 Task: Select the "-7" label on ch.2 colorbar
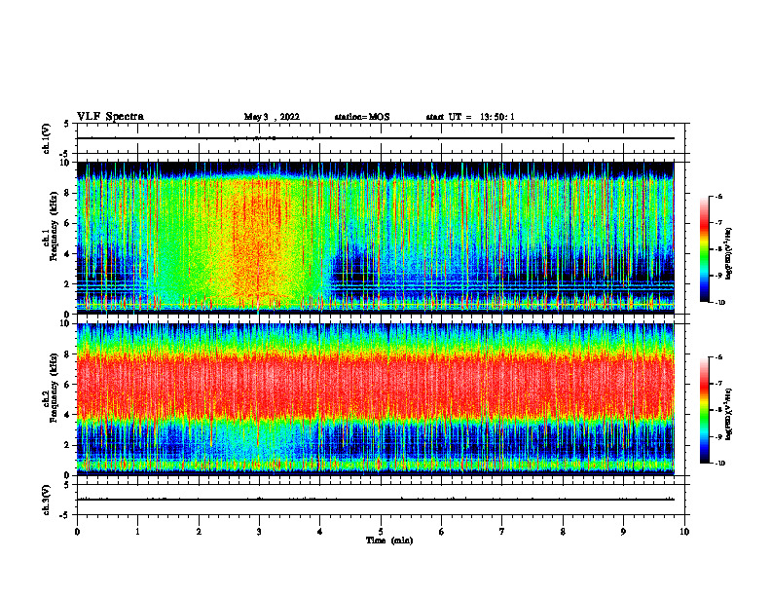point(719,384)
